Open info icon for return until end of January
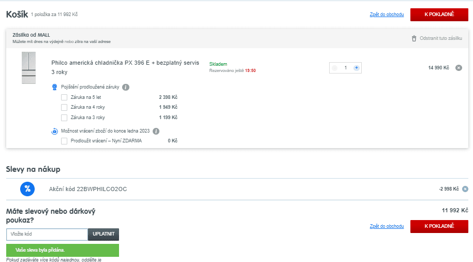This screenshot has width=473, height=262. (x=156, y=132)
